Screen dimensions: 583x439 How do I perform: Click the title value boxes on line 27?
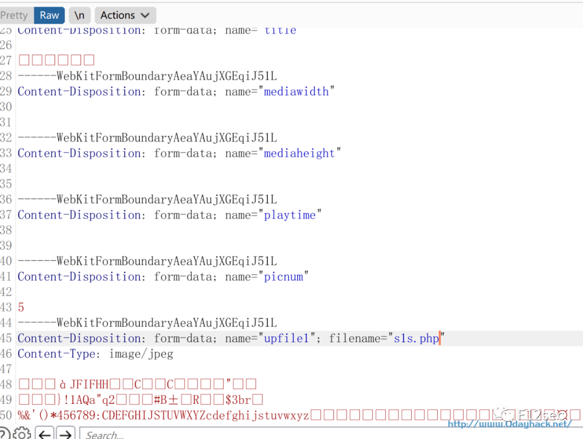[57, 60]
